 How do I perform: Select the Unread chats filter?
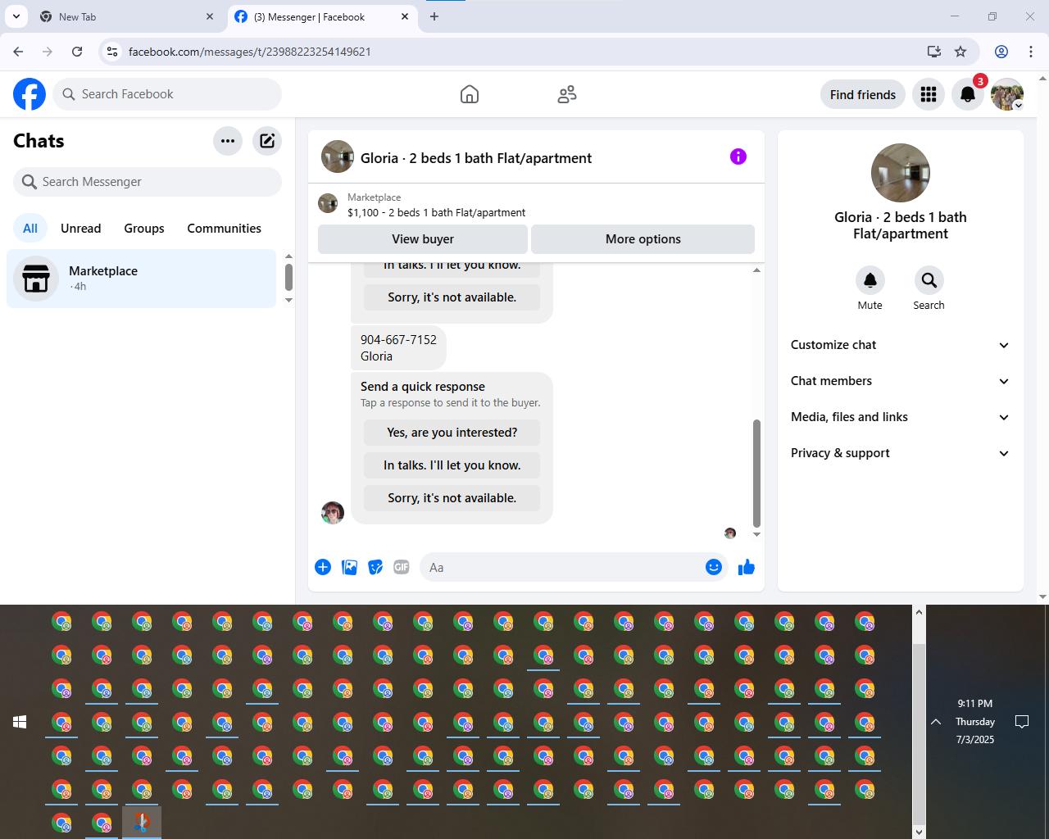pos(81,229)
